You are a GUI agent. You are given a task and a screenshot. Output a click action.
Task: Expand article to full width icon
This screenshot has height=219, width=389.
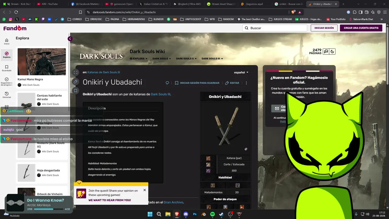pyautogui.click(x=75, y=72)
